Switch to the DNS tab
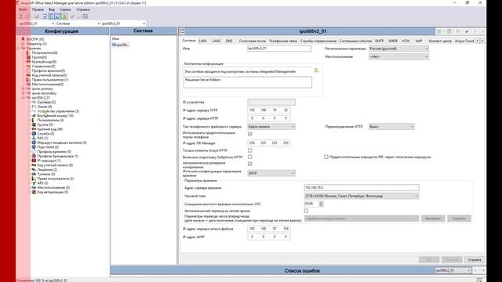The height and width of the screenshot is (282, 502). 229,41
